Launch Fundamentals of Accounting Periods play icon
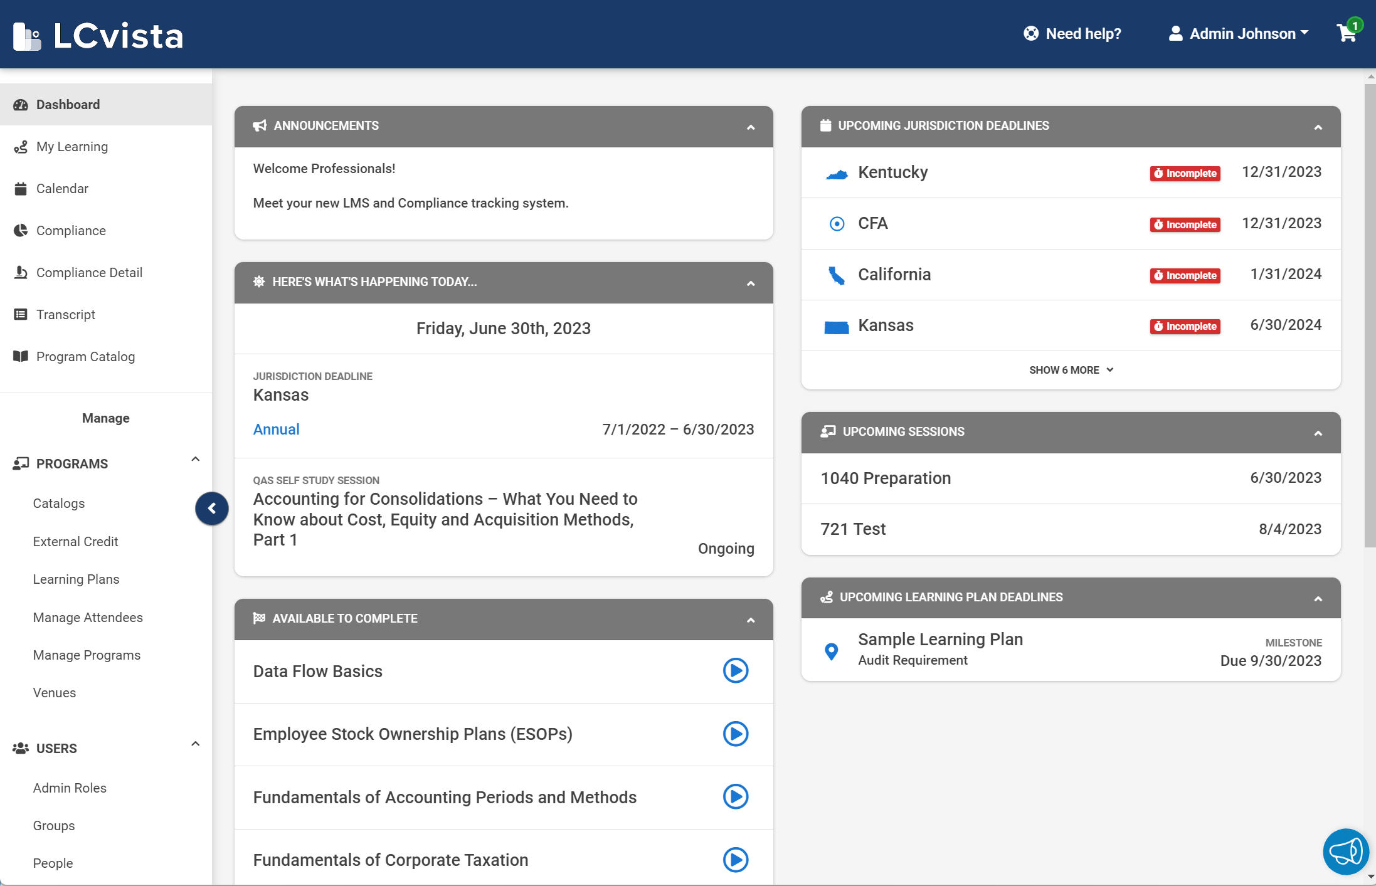The image size is (1376, 886). (736, 797)
